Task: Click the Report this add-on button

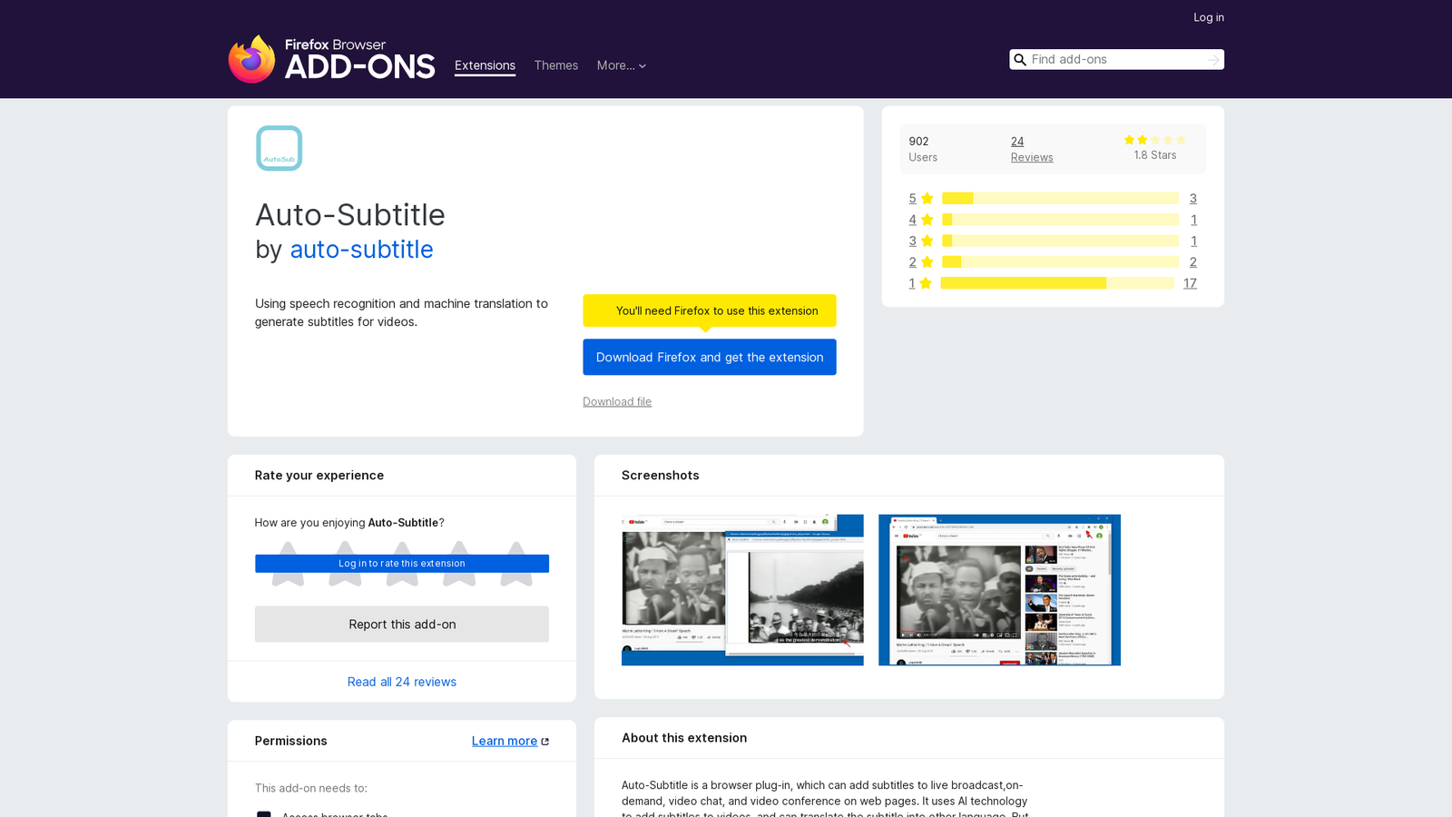Action: (402, 625)
